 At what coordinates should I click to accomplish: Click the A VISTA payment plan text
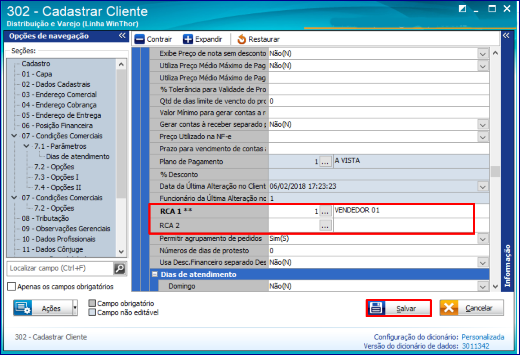click(347, 161)
